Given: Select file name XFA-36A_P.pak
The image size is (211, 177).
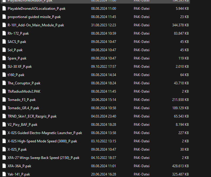Looking at the screenshot, I should [x=19, y=166].
